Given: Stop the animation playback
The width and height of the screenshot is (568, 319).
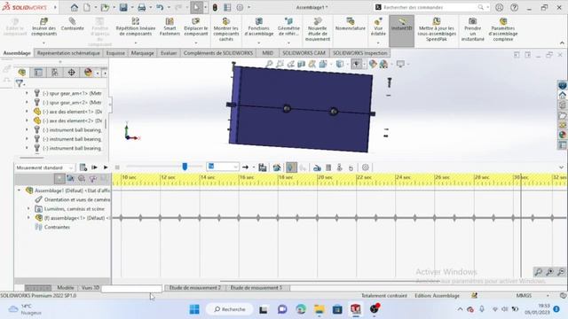Looking at the screenshot, I should click(x=117, y=167).
